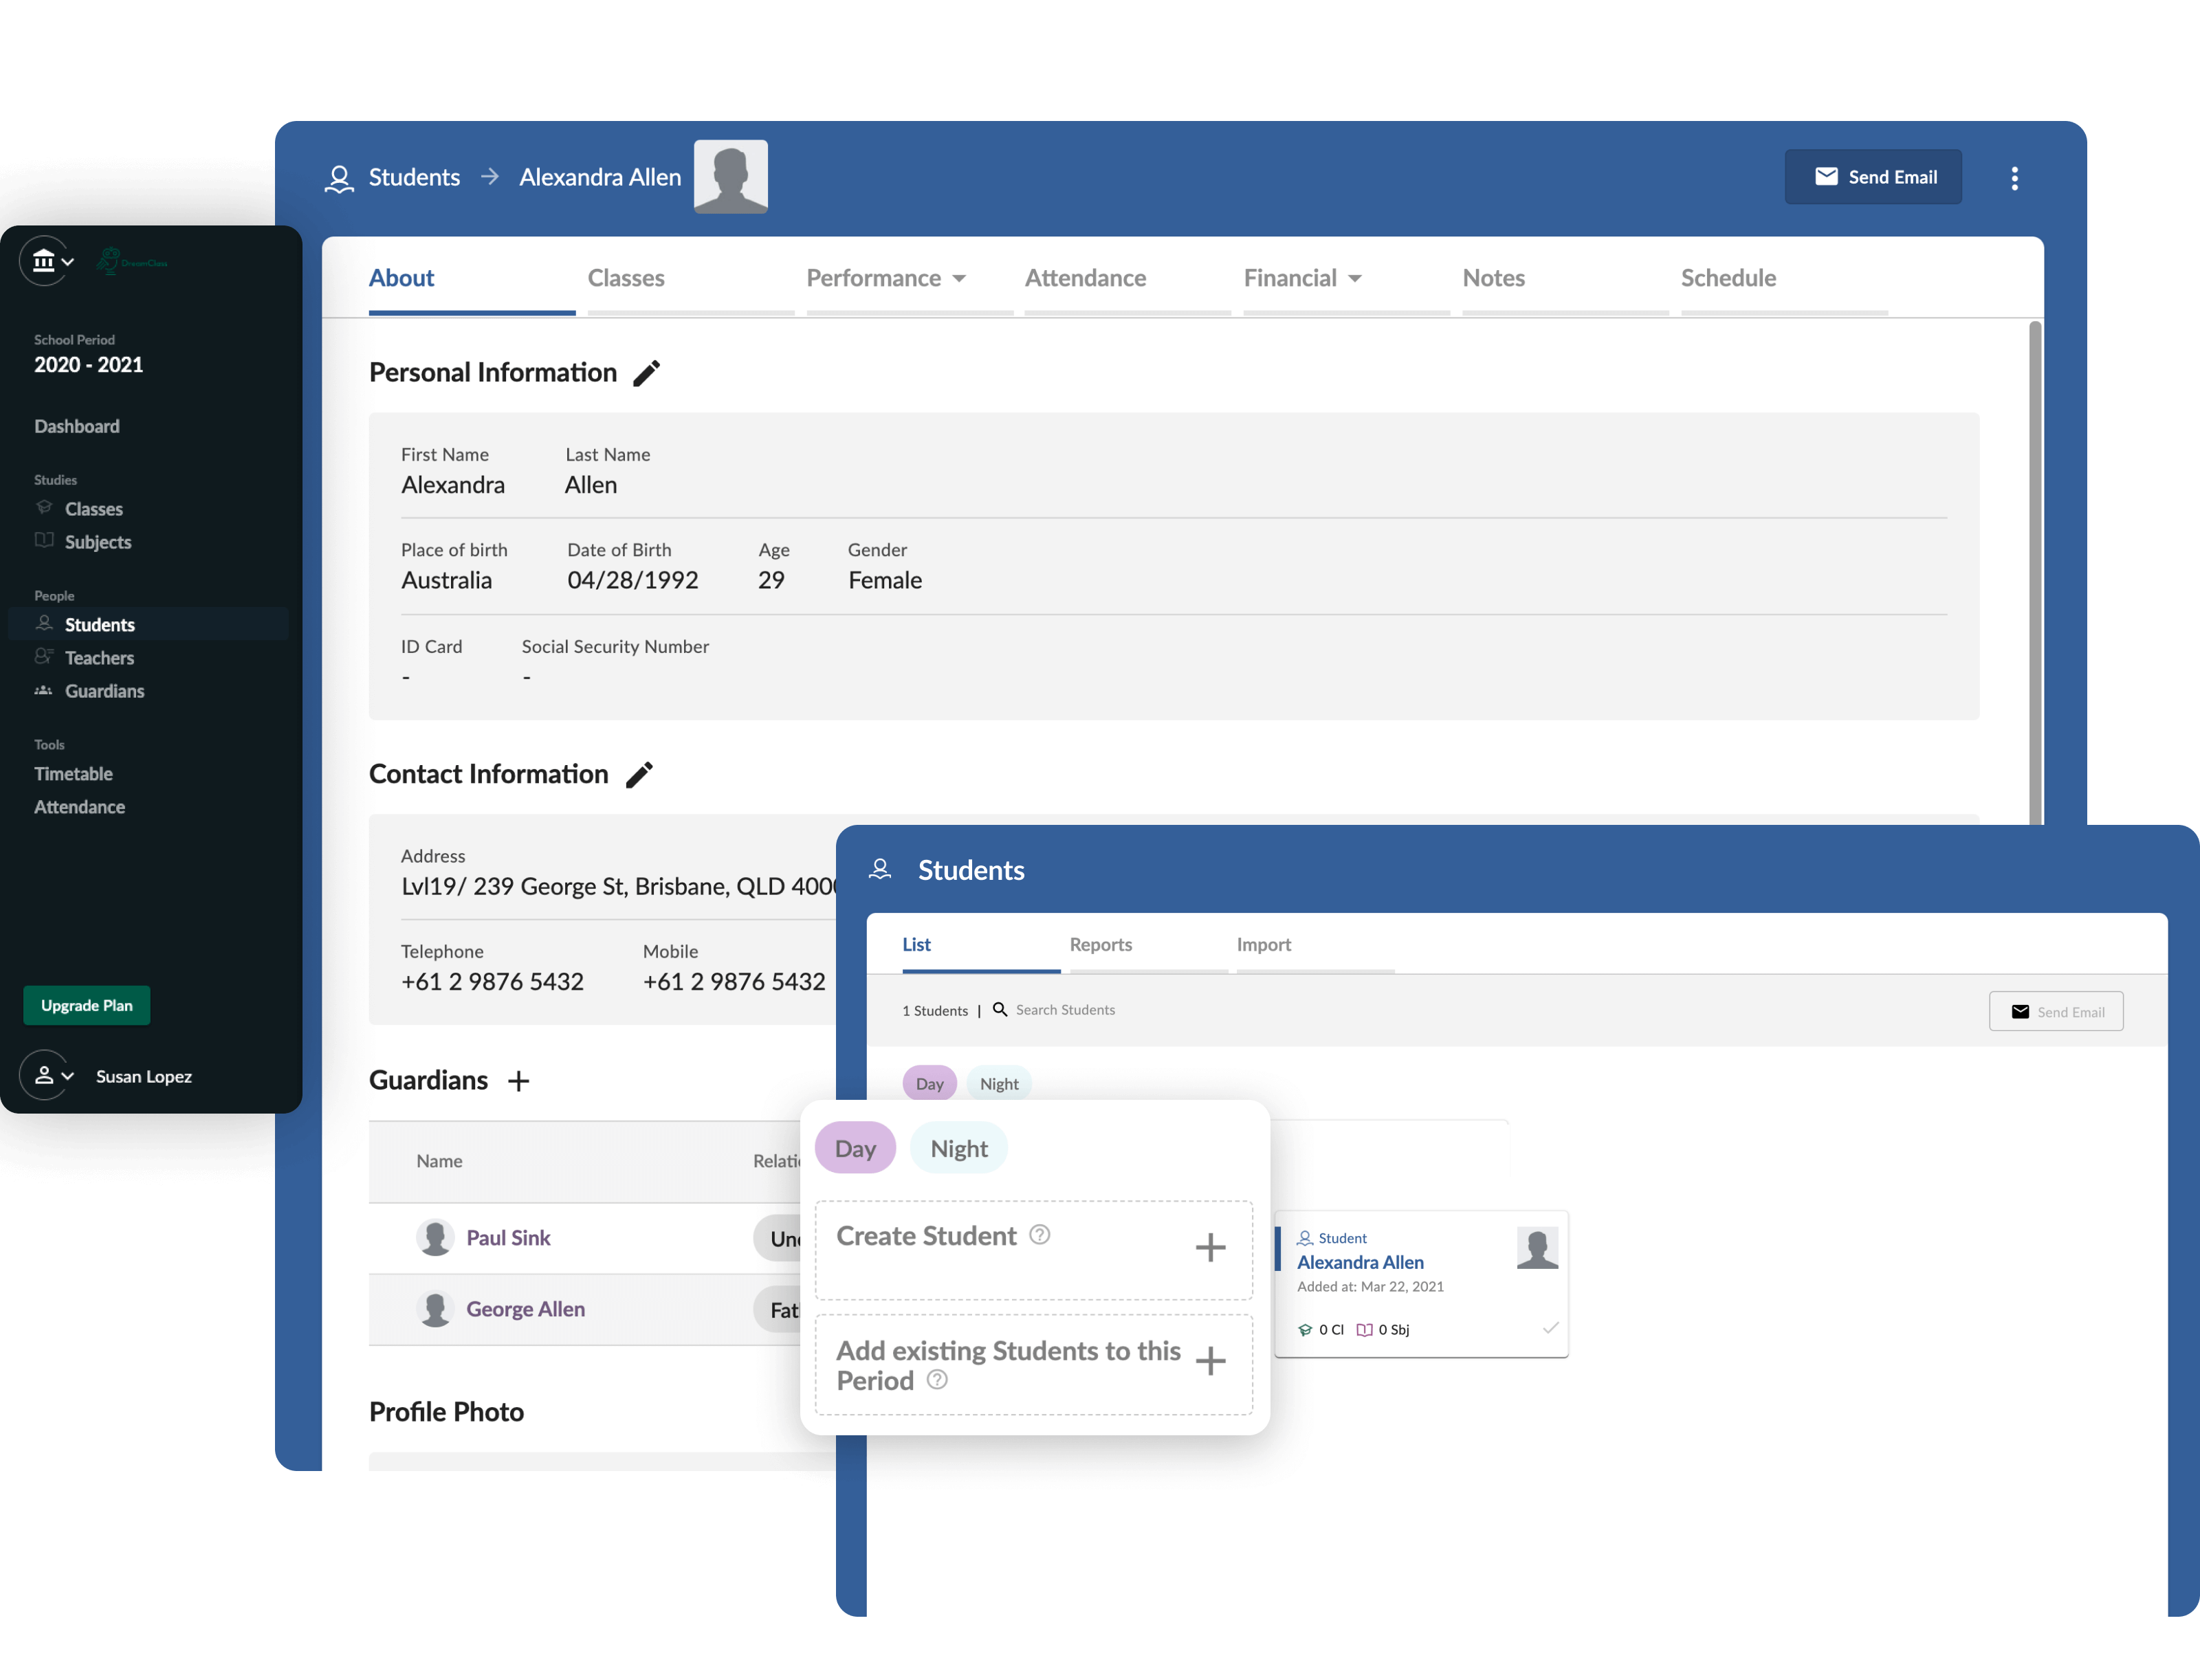Screen dimensions: 2200x1680
Task: Open the Paul Sink guardian link
Action: (x=508, y=1238)
